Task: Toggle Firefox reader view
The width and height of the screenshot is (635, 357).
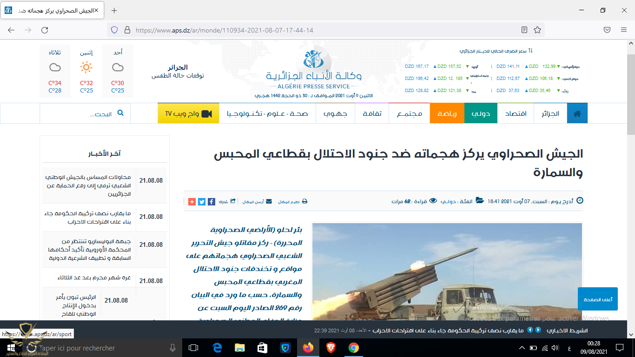Action: [x=524, y=30]
